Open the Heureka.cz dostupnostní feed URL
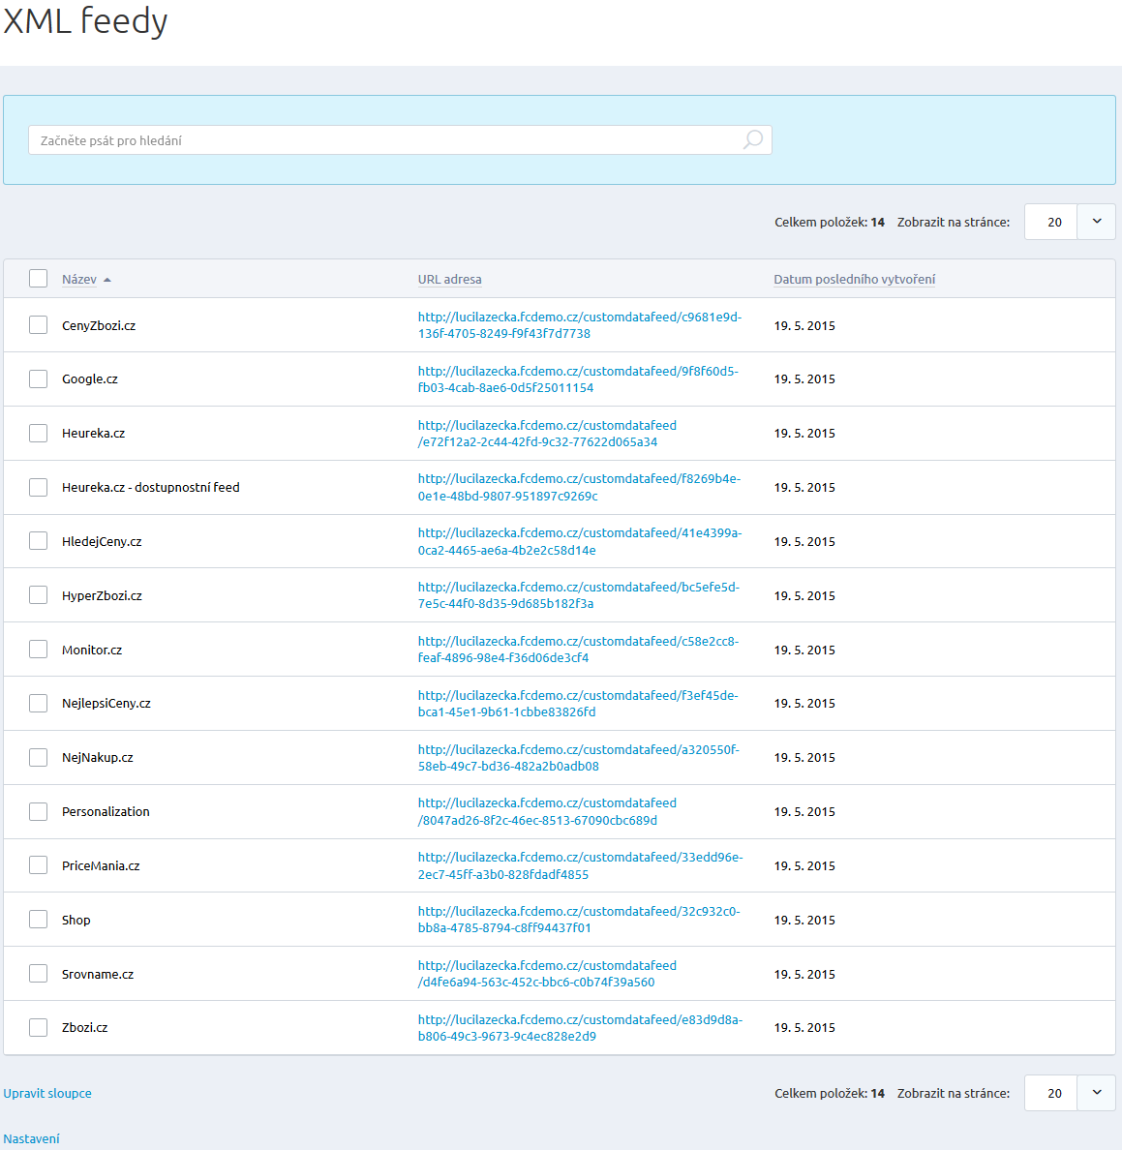Viewport: 1122px width, 1150px height. 579,488
